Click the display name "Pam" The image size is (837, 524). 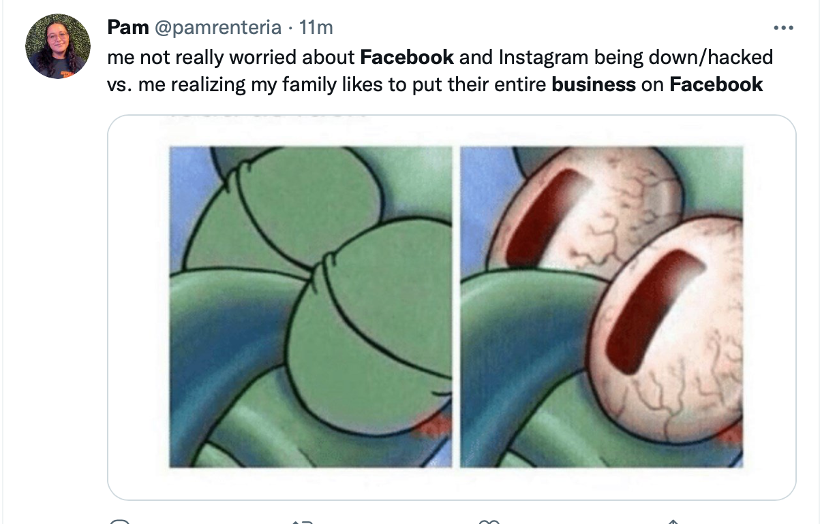tap(128, 27)
